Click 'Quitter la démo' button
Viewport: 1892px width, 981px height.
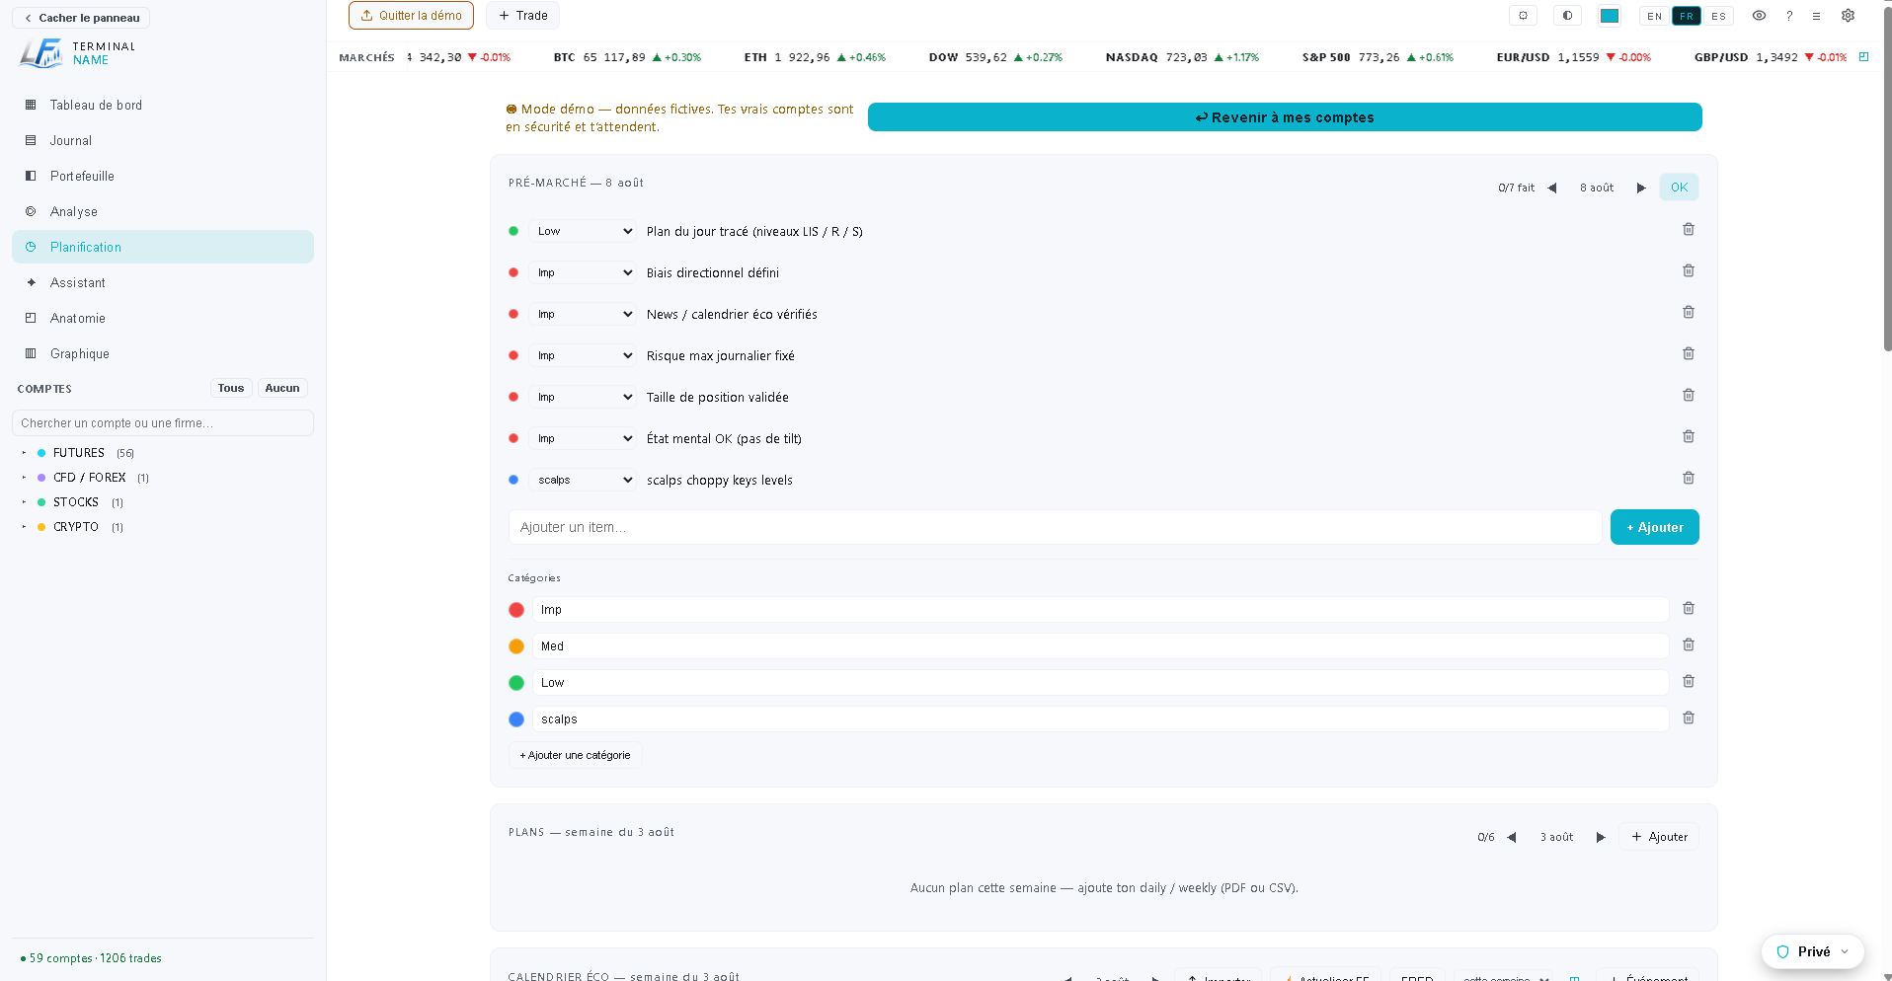(x=411, y=16)
